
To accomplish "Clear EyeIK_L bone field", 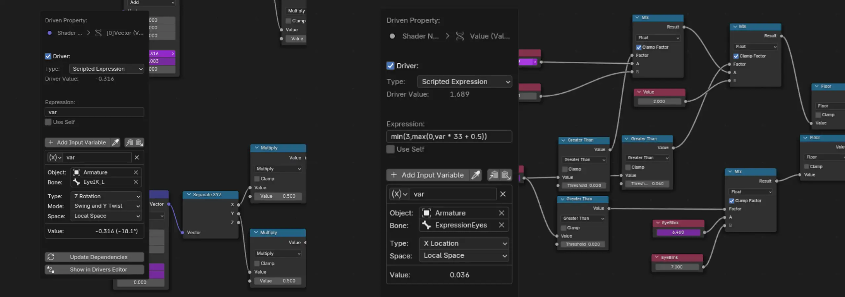I will tap(136, 182).
